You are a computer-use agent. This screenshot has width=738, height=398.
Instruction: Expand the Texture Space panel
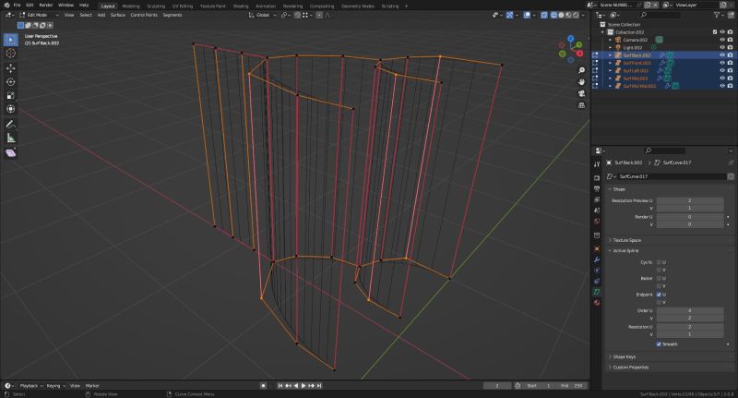pos(626,240)
